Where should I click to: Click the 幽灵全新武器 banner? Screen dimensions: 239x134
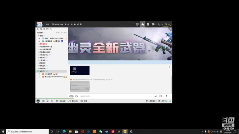pyautogui.click(x=120, y=44)
